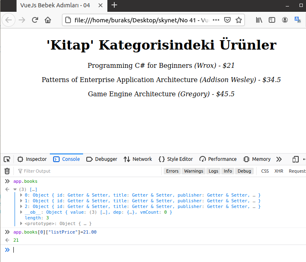306x262 pixels.
Task: Open the Library icon in toolbar
Action: [x=259, y=20]
